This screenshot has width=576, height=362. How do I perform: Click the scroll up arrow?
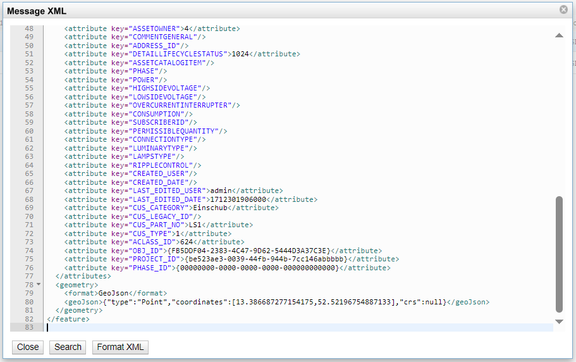[x=559, y=35]
